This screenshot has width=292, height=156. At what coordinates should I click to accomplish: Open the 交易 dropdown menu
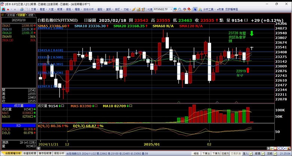coord(34,9)
